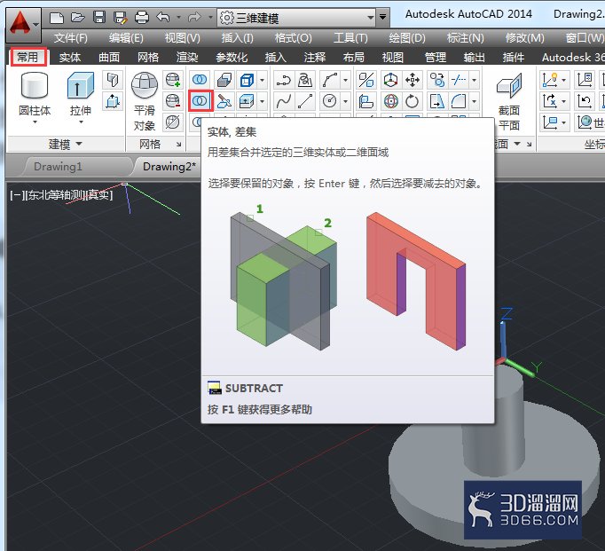The width and height of the screenshot is (605, 551).
Task: Open the 网格 panel dialog launcher arrow
Action: click(178, 145)
